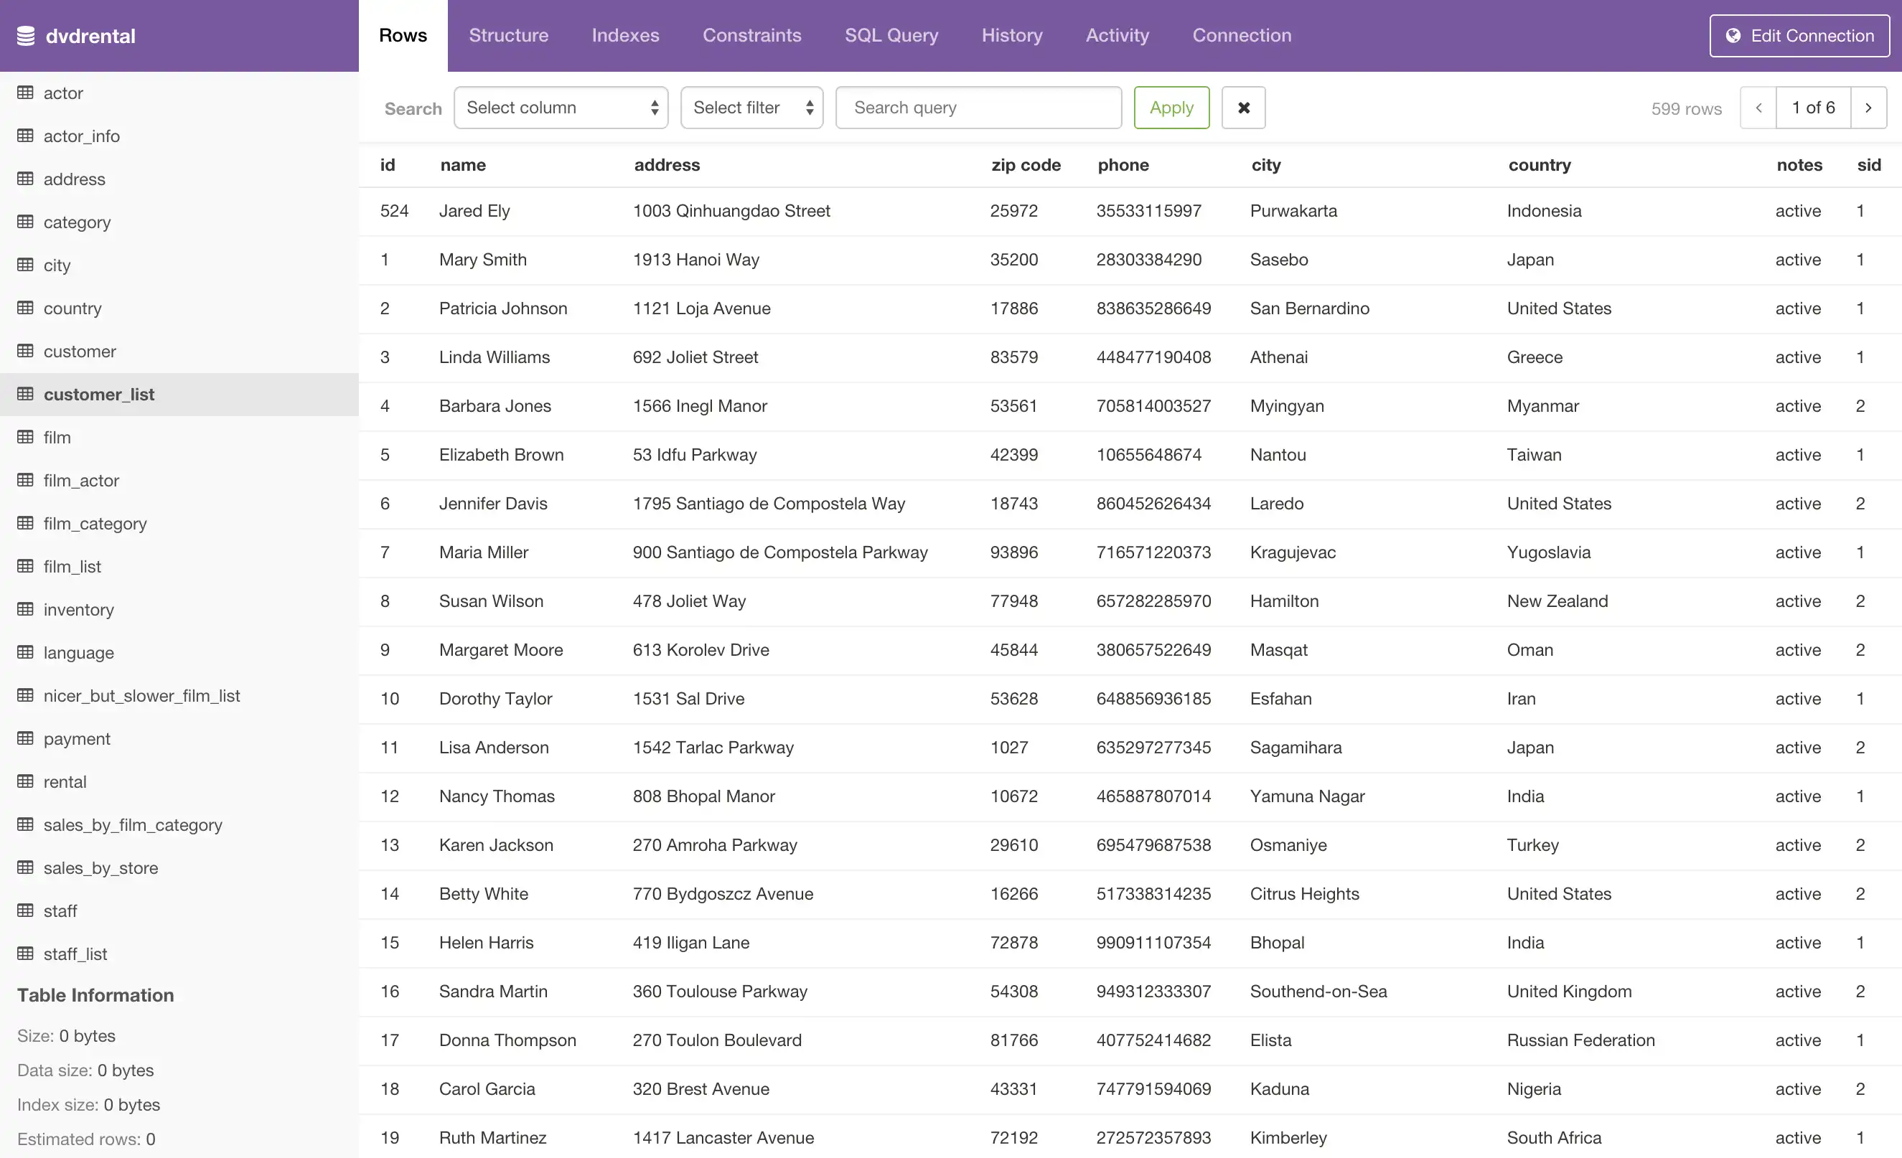This screenshot has width=1902, height=1158.
Task: Click the clear search X button
Action: (1242, 107)
